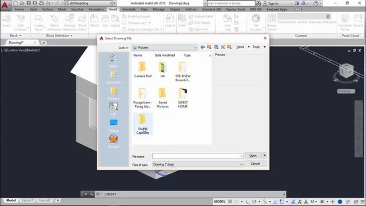This screenshot has height=206, width=366.
Task: Sort by Type column header
Action: coord(187,55)
